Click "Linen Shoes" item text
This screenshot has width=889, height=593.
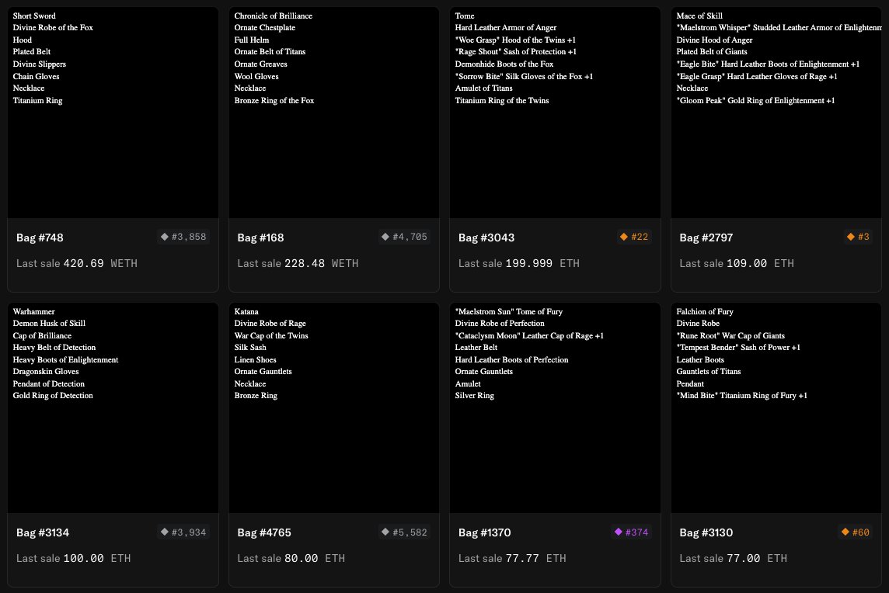click(255, 359)
